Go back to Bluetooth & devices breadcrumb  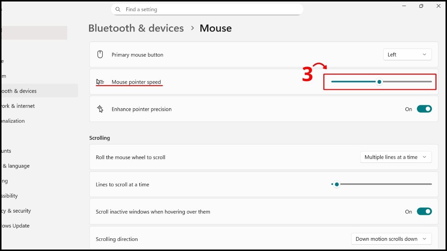(x=136, y=28)
